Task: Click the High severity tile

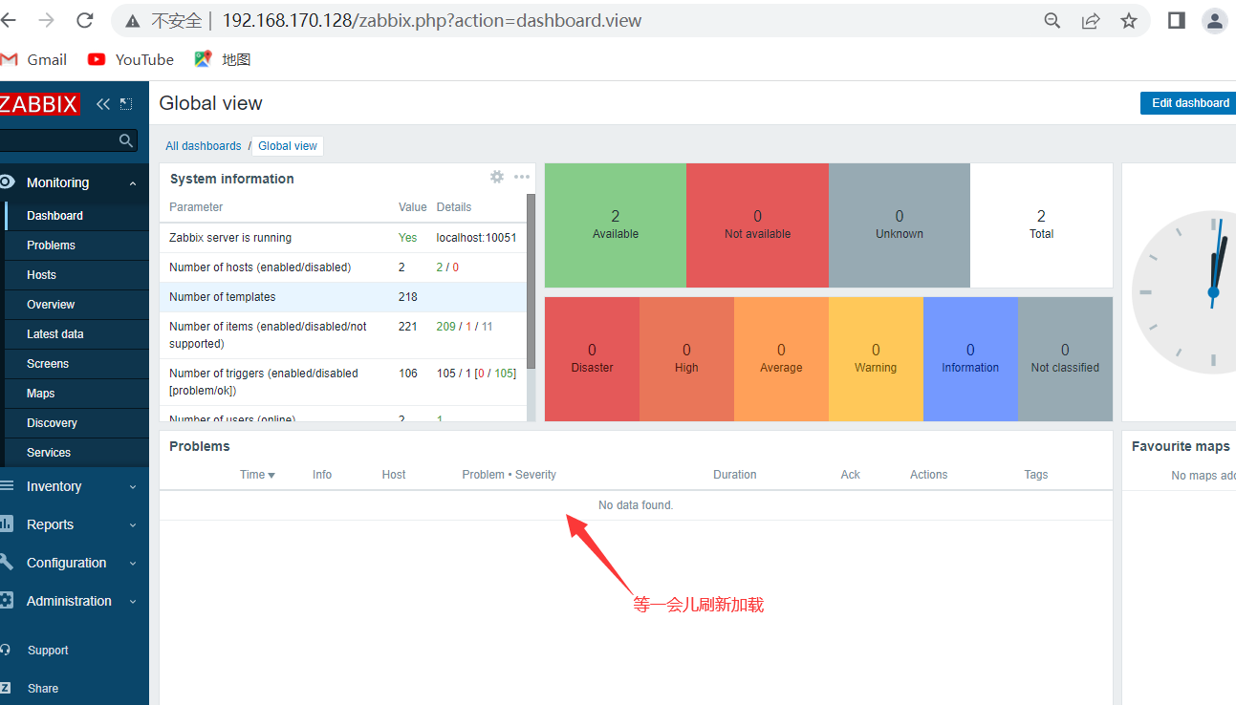Action: point(686,359)
